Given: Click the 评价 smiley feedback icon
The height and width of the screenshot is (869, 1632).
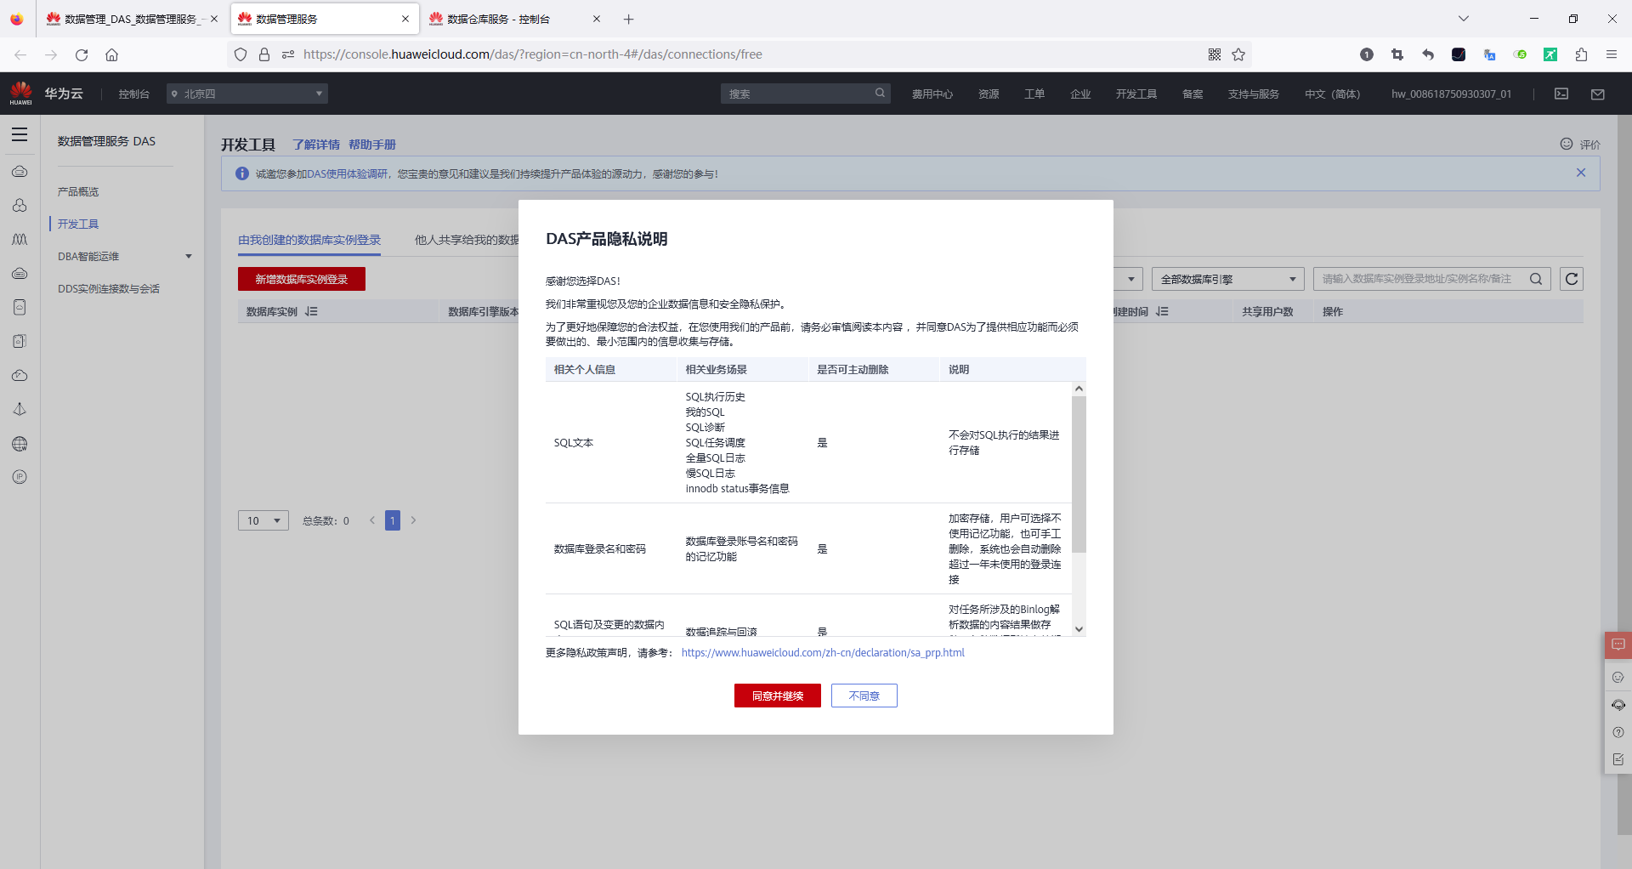Looking at the screenshot, I should click(1567, 144).
